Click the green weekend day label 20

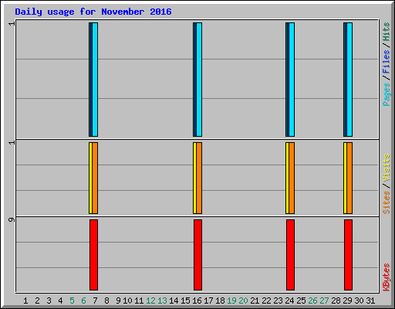(243, 301)
